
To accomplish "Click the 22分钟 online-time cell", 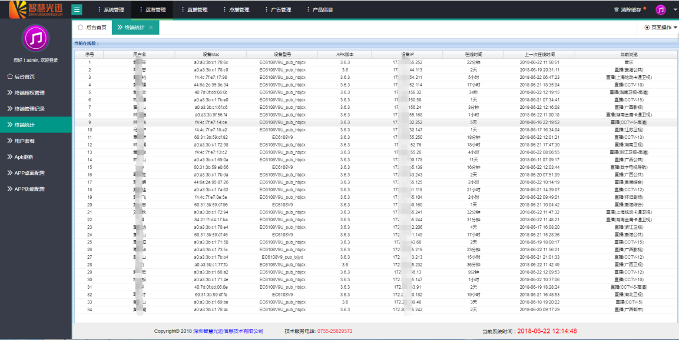I will [x=473, y=62].
